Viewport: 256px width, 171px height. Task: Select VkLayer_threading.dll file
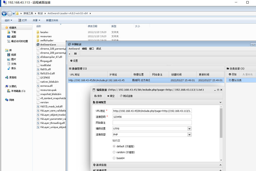[x=51, y=123]
